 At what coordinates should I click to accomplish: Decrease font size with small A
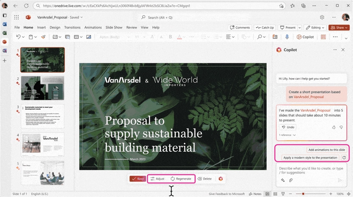161,37
